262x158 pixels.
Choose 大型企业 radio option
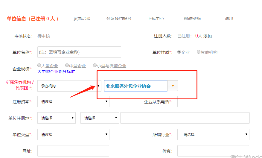point(39,65)
